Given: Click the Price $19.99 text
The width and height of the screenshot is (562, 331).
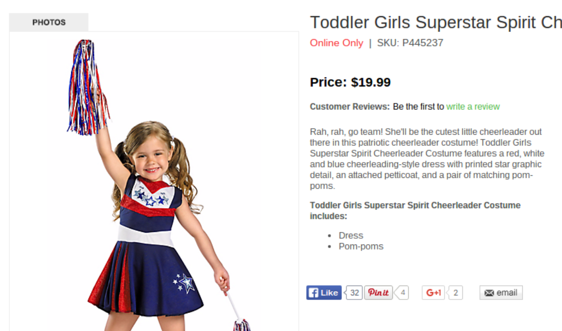Looking at the screenshot, I should [350, 82].
